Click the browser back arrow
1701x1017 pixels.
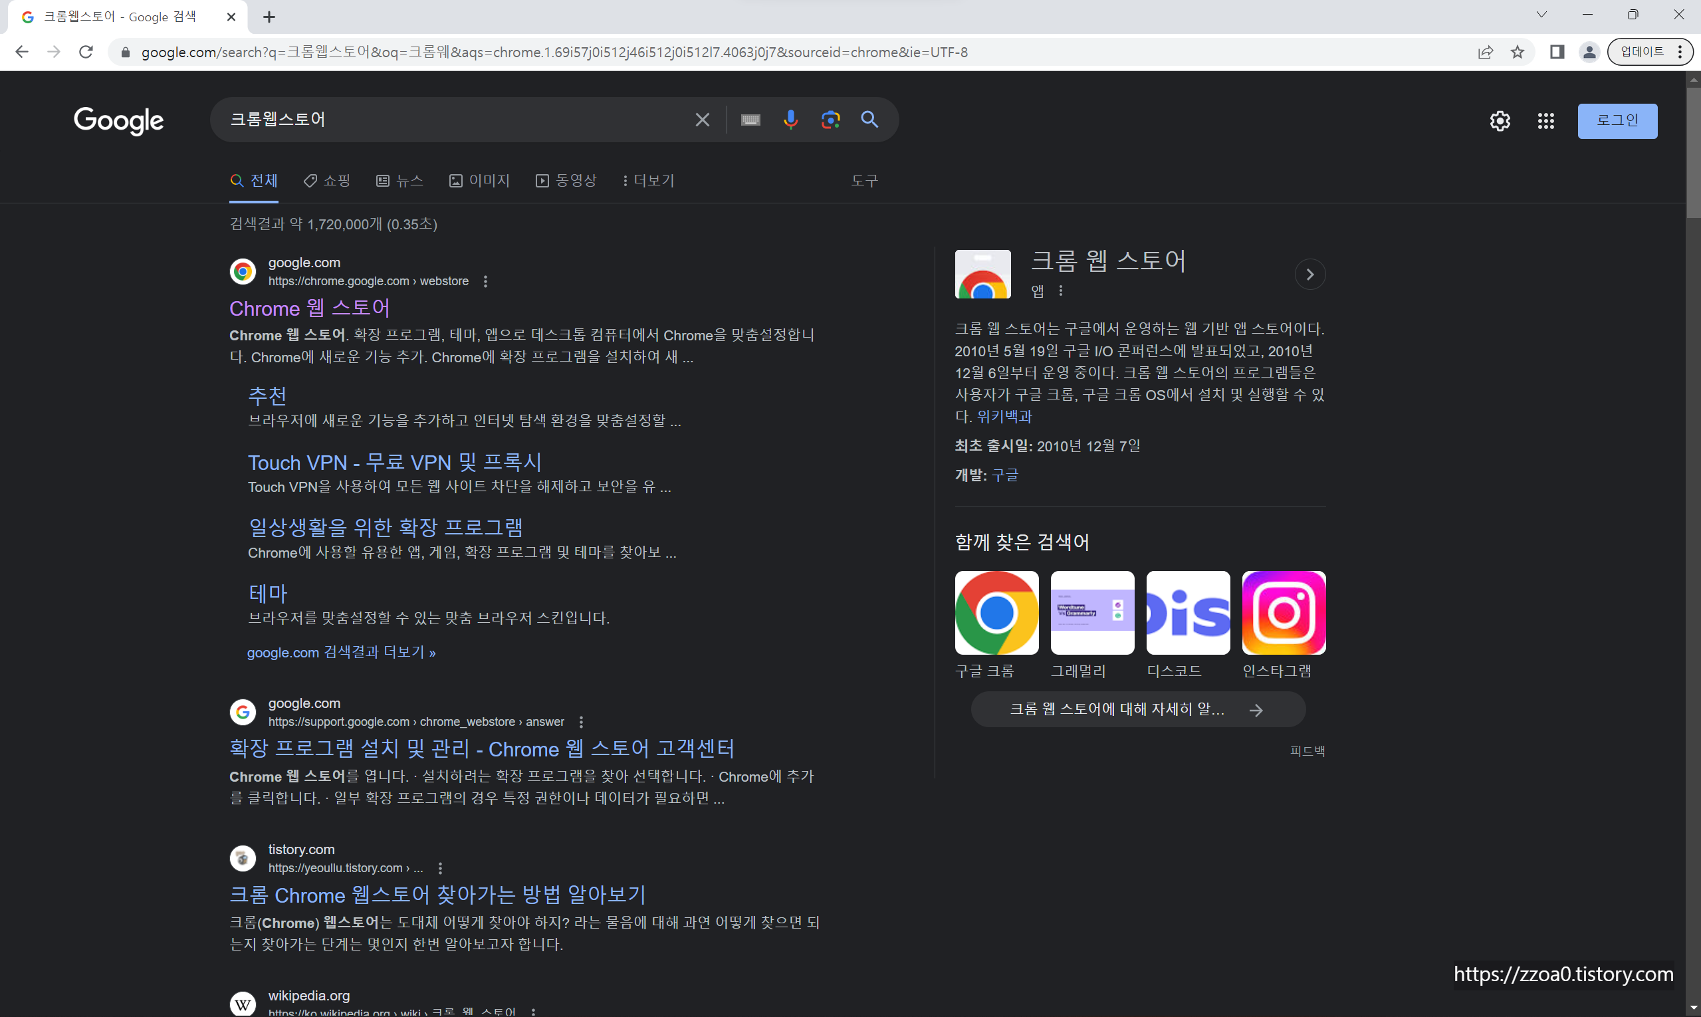coord(22,52)
